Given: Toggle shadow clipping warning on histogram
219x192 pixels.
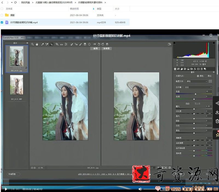Looking at the screenshot, I should [x=174, y=43].
